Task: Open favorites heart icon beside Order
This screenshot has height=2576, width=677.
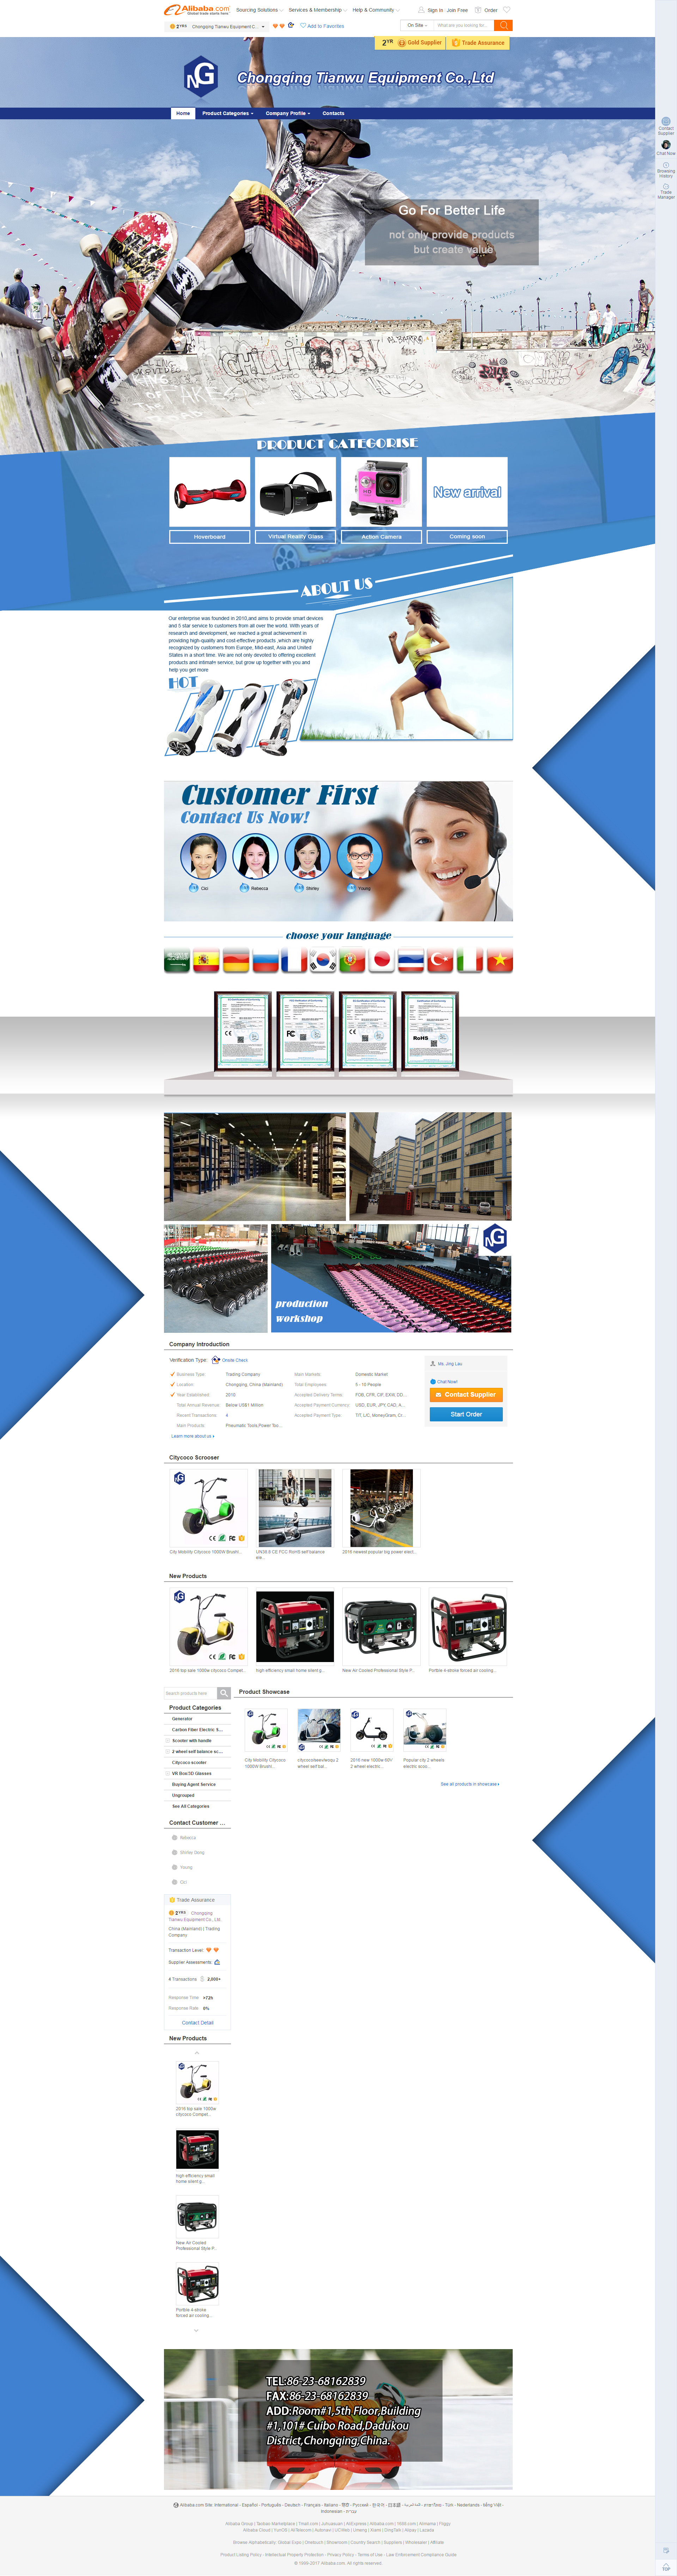Action: (x=506, y=10)
